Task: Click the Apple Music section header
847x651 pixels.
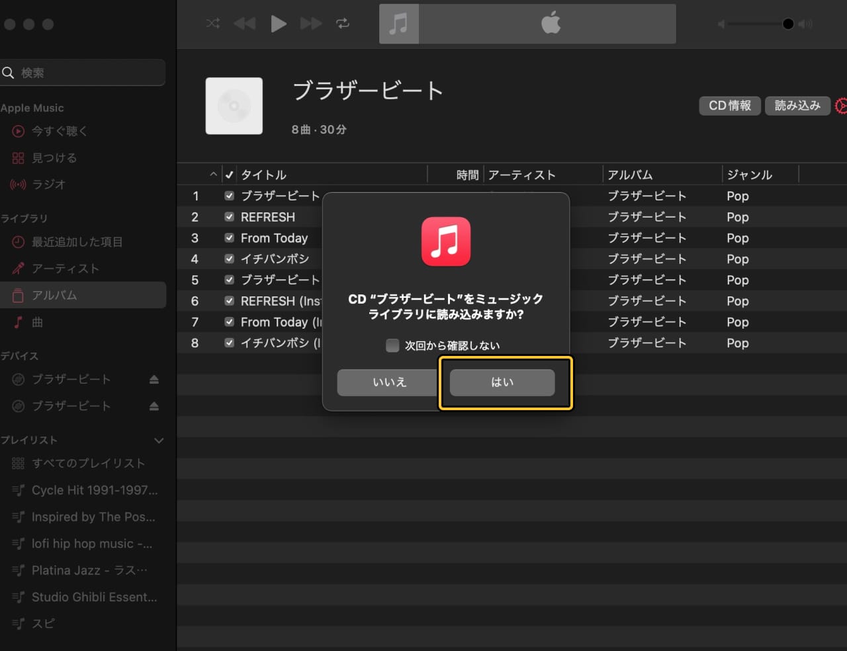Action: tap(32, 108)
